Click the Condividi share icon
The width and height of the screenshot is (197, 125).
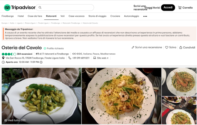(x=181, y=47)
